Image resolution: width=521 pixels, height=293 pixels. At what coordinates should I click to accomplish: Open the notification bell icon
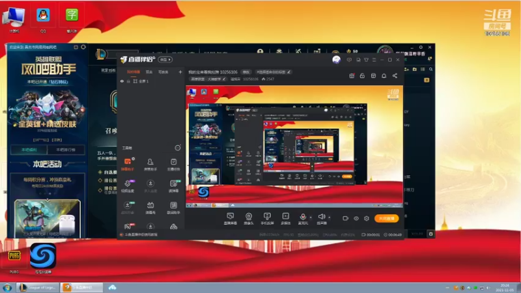point(384,76)
